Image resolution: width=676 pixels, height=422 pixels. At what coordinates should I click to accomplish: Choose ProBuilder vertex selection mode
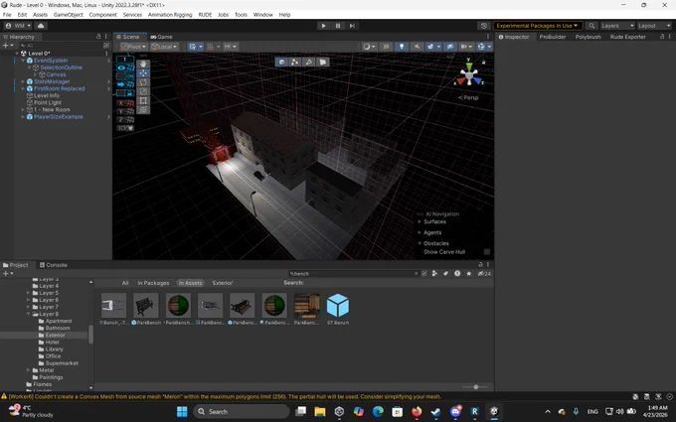295,62
